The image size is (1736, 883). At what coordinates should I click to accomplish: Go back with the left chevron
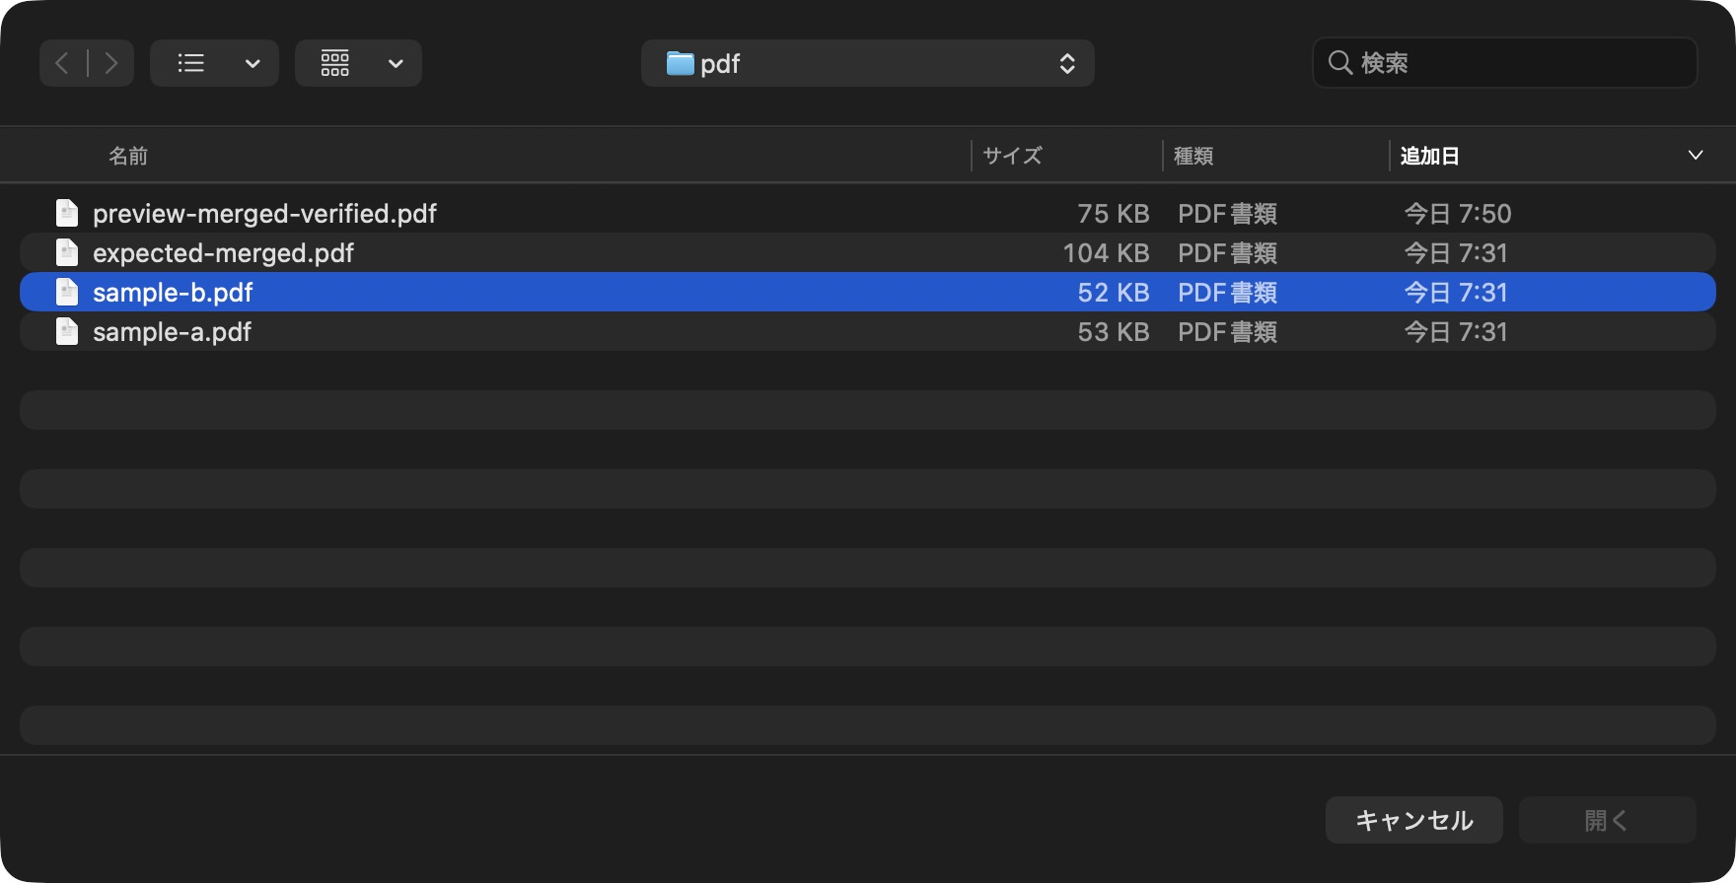click(x=62, y=63)
